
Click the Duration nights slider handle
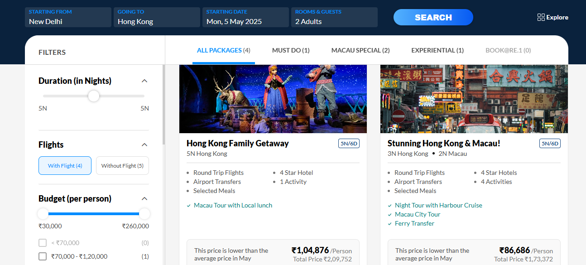[94, 96]
